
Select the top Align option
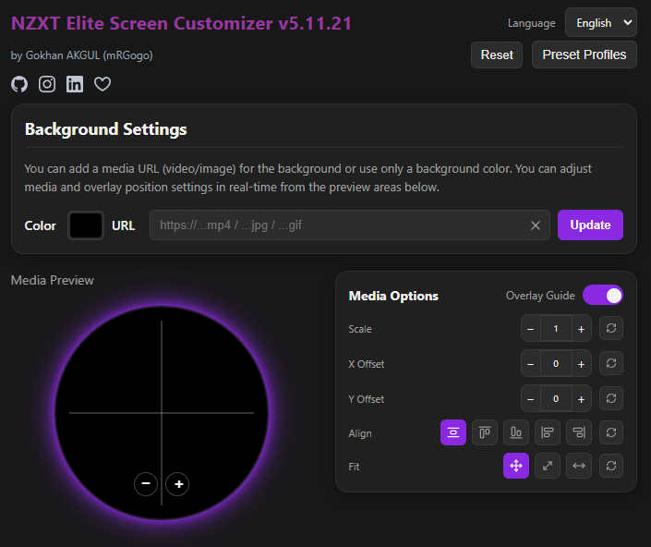click(485, 432)
